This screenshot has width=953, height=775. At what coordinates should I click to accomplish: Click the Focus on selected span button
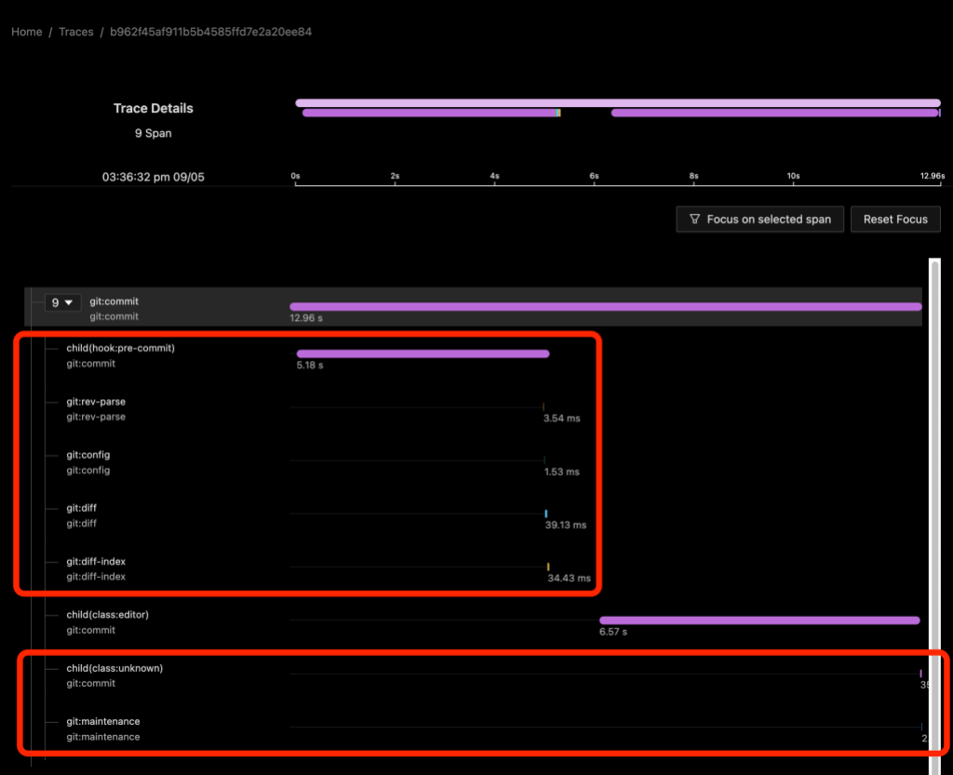pyautogui.click(x=760, y=219)
